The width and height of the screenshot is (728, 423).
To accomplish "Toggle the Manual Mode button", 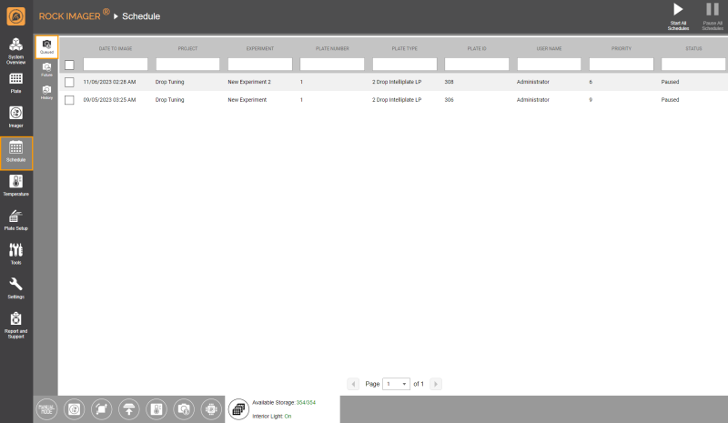I will point(46,409).
